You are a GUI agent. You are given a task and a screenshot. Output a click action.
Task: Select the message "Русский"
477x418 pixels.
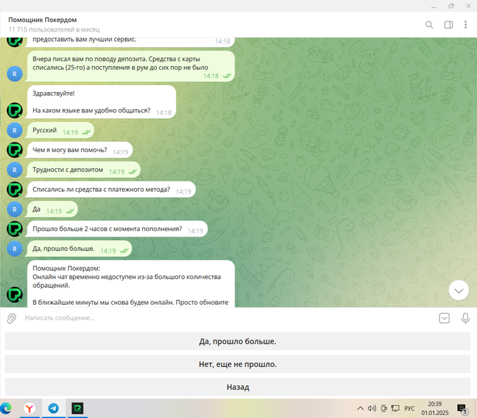pos(60,130)
